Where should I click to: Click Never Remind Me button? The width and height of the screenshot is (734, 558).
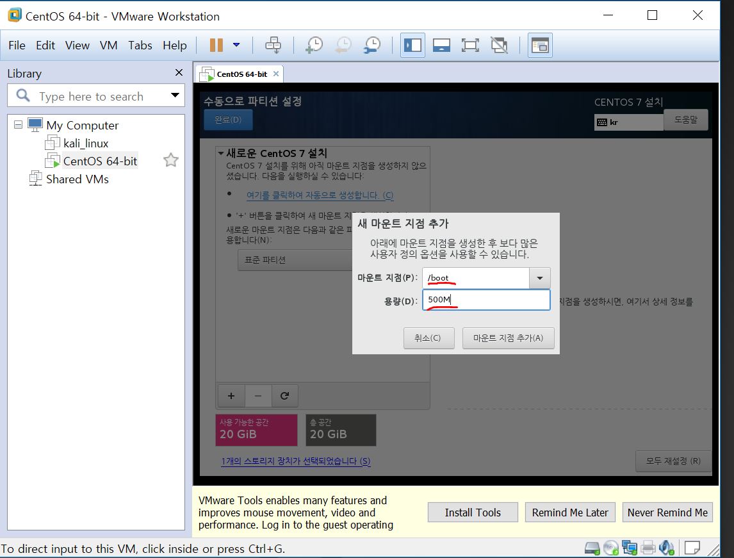667,513
